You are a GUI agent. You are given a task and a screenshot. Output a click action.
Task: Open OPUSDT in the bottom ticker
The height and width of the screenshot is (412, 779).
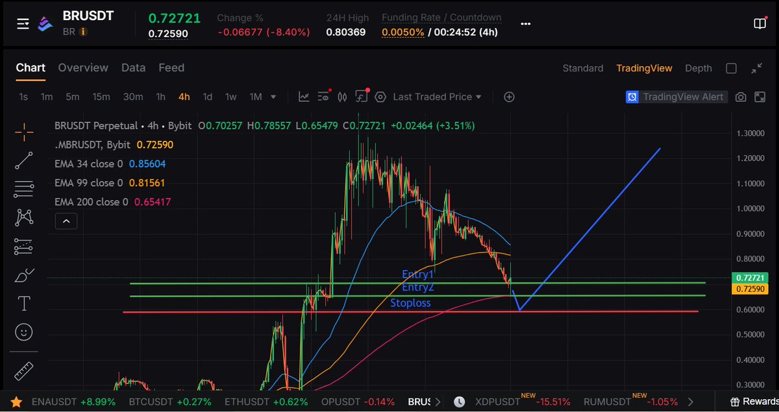click(x=358, y=402)
